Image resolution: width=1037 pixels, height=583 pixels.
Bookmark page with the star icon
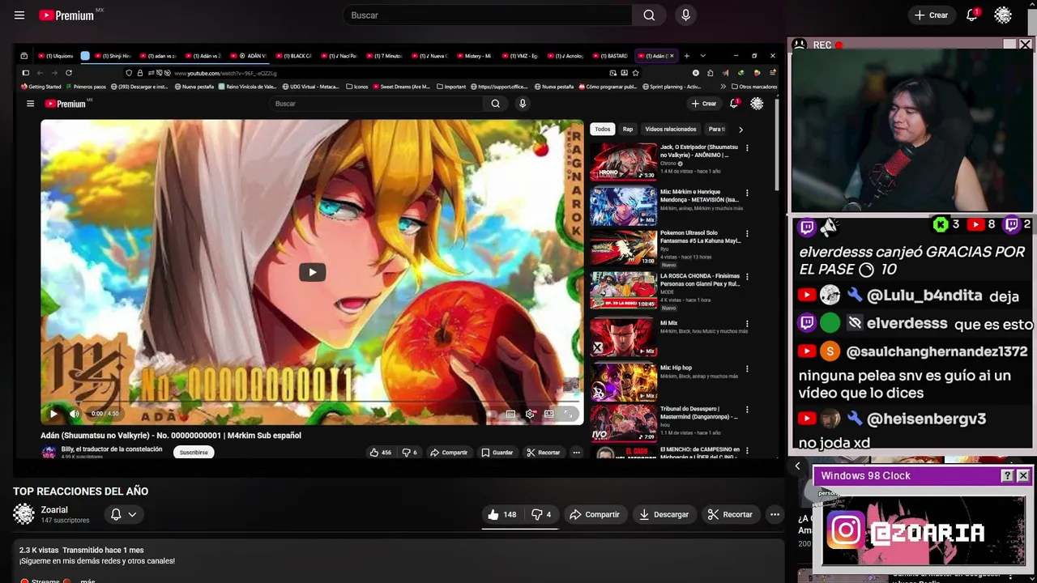[x=635, y=73]
